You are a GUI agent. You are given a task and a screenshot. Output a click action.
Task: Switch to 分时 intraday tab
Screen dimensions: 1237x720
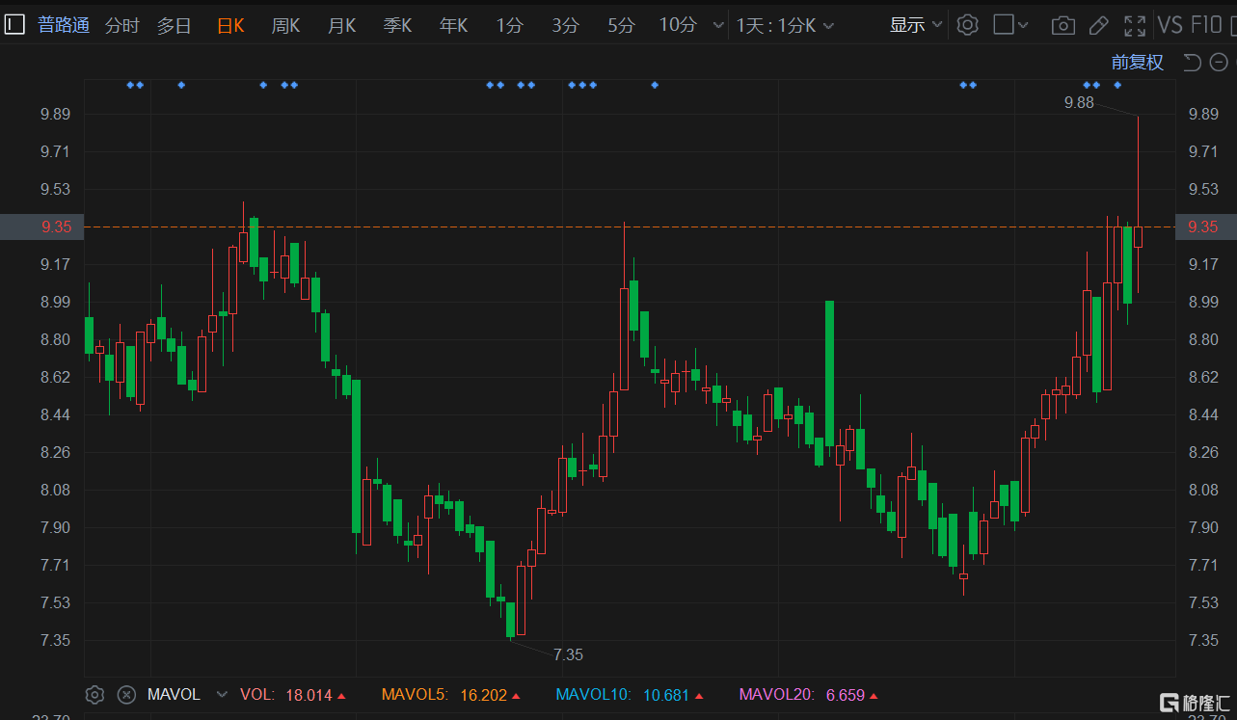tap(122, 26)
